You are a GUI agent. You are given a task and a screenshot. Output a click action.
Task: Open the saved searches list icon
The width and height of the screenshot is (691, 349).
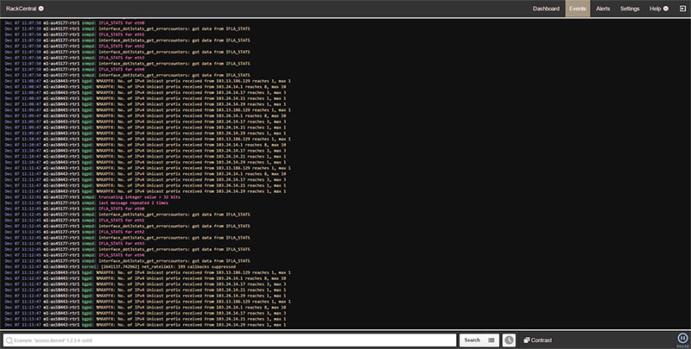point(491,340)
